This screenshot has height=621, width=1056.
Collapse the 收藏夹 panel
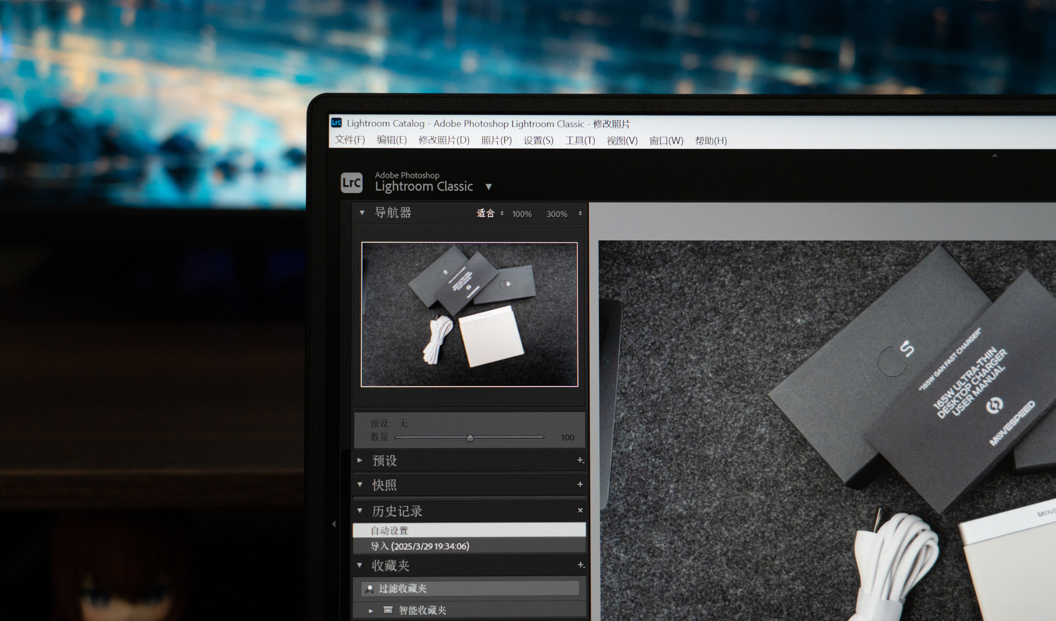pyautogui.click(x=360, y=565)
